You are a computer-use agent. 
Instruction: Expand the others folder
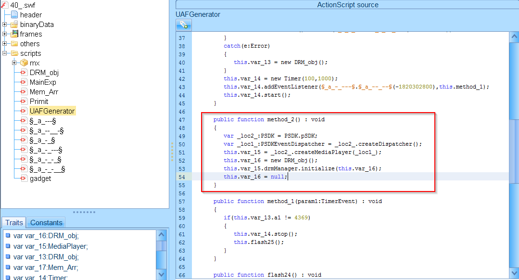tap(5, 44)
